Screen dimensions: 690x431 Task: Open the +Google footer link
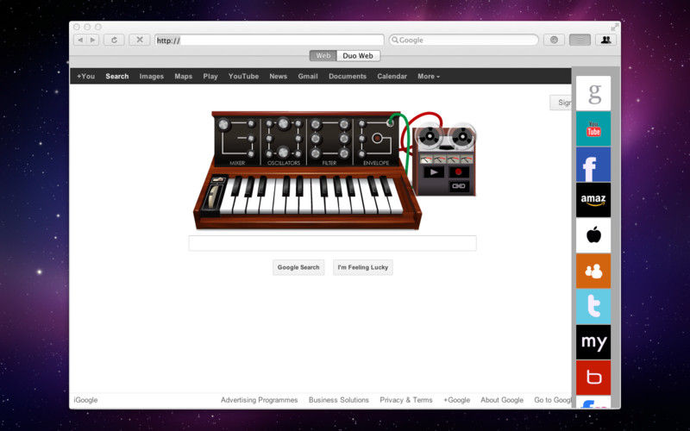[x=456, y=400]
